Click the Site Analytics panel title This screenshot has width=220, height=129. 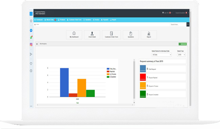click(x=43, y=44)
